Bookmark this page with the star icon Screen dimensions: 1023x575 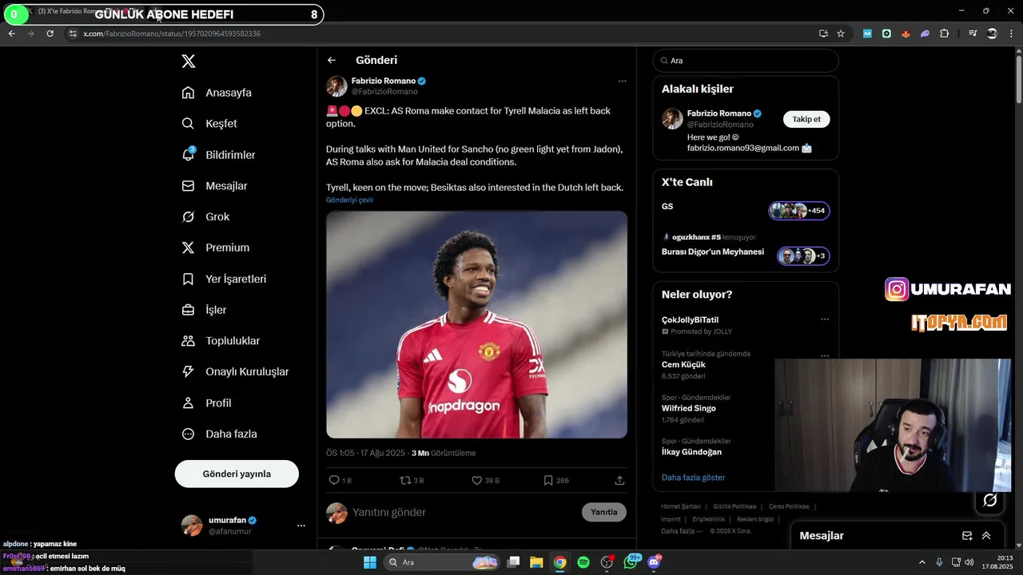coord(841,34)
